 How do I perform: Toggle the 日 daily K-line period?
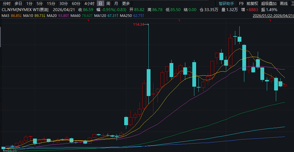click(100, 4)
